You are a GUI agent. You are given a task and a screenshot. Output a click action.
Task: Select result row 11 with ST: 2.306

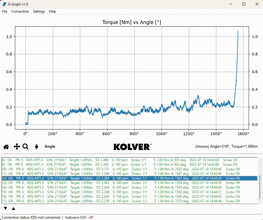[129, 174]
